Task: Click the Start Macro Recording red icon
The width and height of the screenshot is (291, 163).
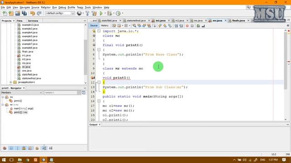Action: (x=187, y=26)
